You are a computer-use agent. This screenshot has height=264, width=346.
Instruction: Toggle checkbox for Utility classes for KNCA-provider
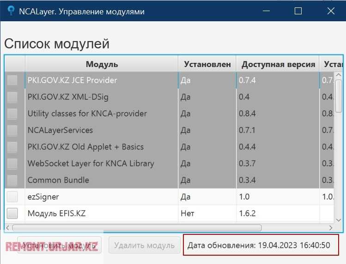(x=12, y=114)
